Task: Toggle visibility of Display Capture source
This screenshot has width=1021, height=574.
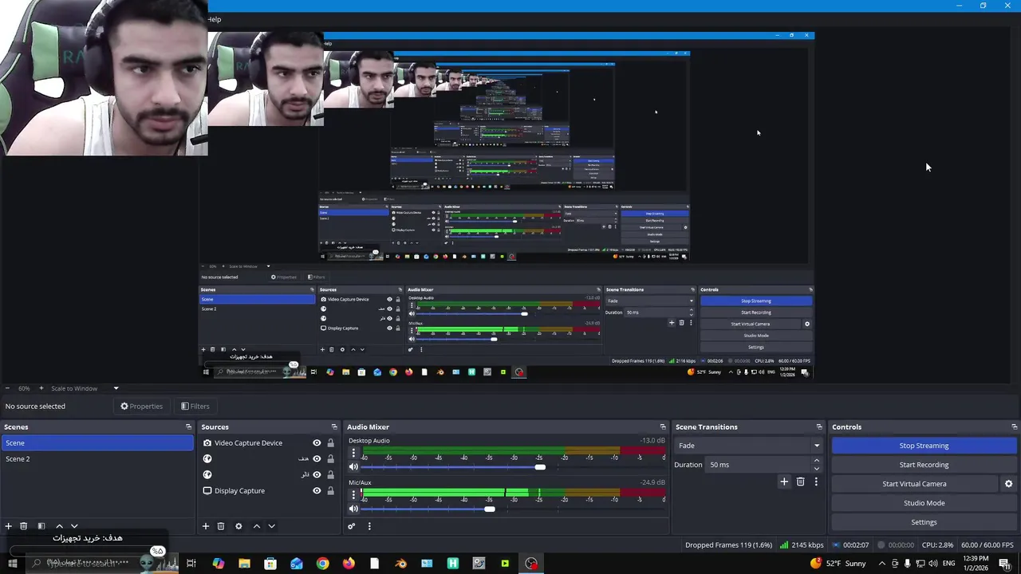Action: tap(317, 491)
